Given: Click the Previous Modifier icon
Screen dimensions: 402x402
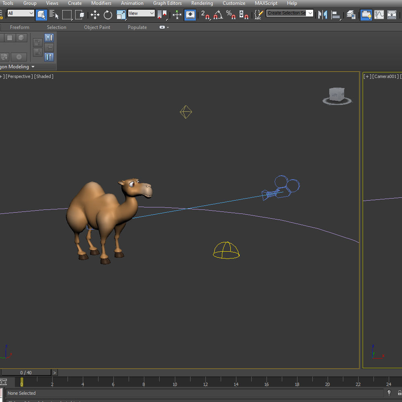Looking at the screenshot, I should click(38, 43).
